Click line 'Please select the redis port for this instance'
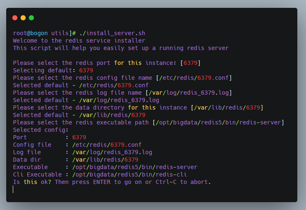Screen dimensions: 306x210 pos(107,63)
